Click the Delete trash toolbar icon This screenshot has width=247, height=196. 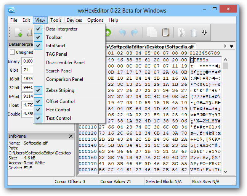(x=193, y=32)
